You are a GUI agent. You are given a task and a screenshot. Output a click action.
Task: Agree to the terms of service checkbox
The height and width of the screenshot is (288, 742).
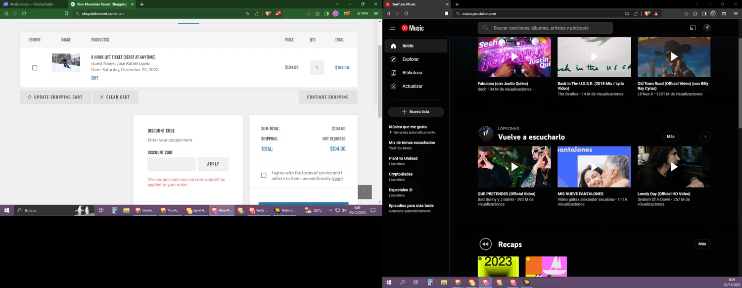tap(264, 175)
